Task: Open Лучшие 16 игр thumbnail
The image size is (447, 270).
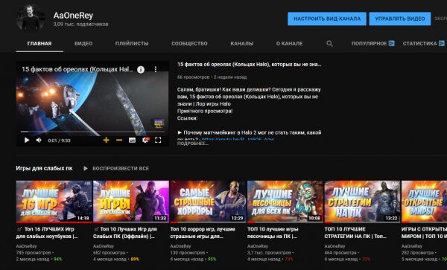Action: pos(54,202)
